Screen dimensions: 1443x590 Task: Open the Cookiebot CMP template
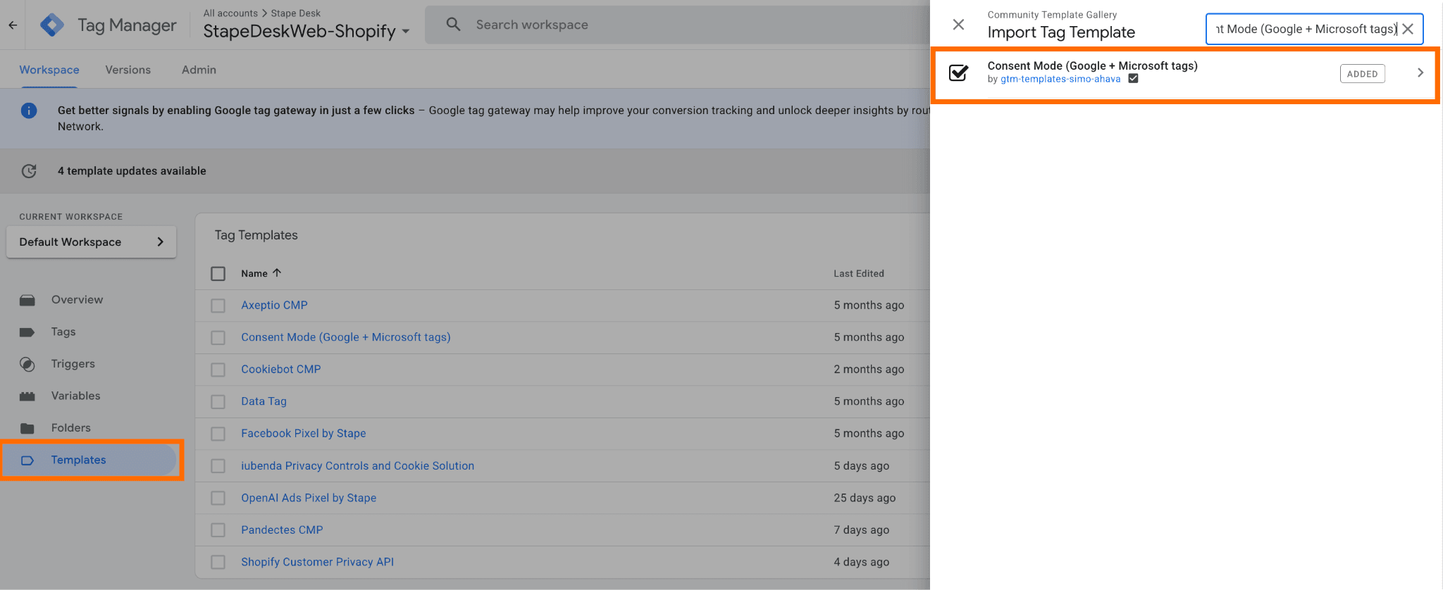click(281, 369)
